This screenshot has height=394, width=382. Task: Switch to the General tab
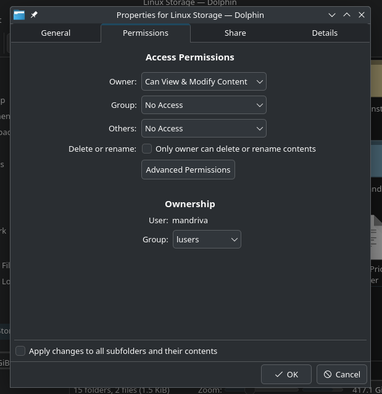(x=56, y=33)
